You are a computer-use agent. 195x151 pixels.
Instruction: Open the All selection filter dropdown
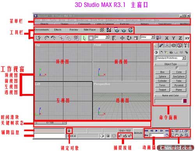coord(102,37)
